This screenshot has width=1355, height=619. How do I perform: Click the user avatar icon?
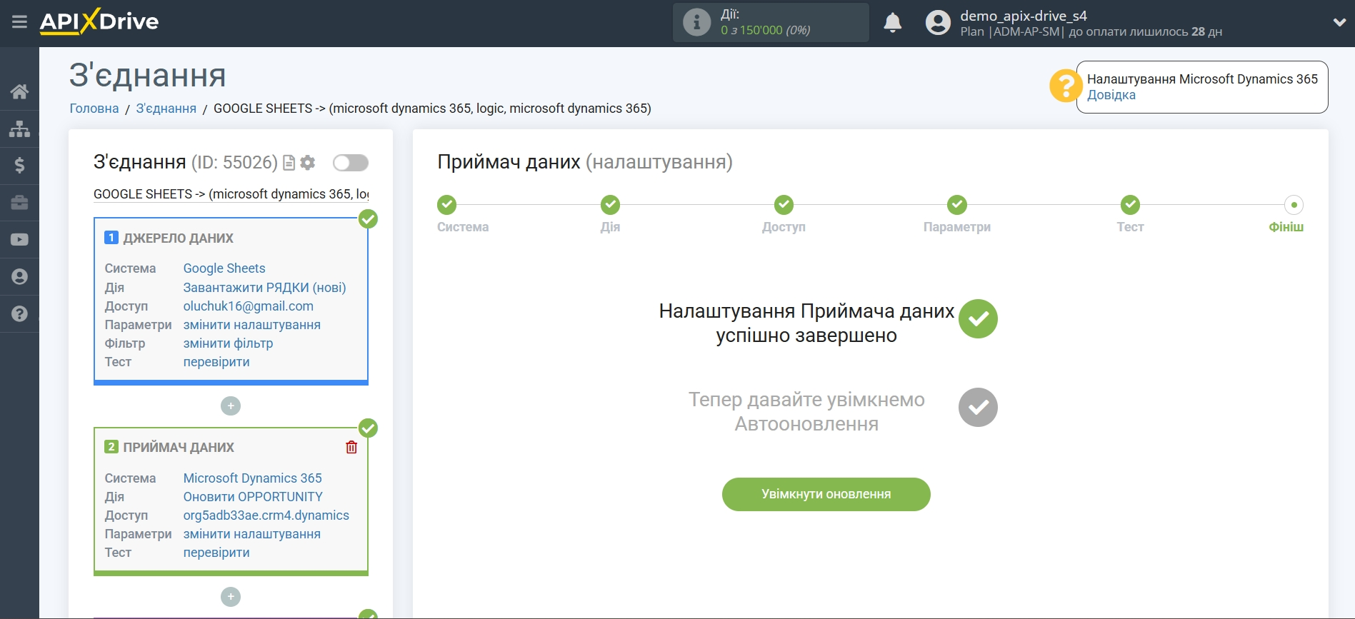pyautogui.click(x=938, y=23)
